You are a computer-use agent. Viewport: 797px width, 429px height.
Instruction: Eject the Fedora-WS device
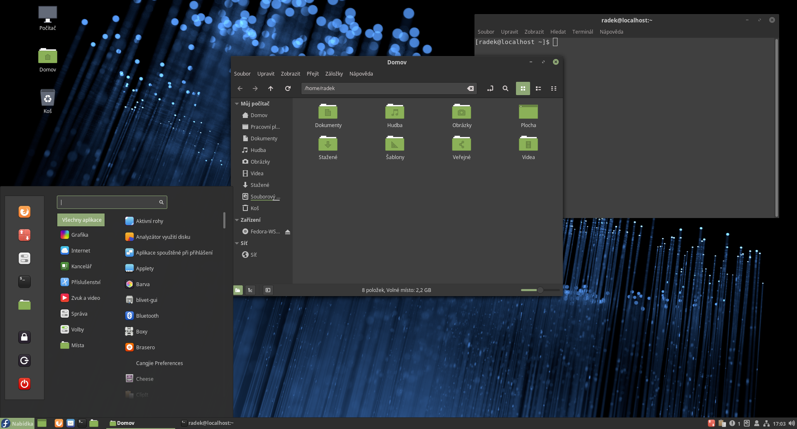288,232
